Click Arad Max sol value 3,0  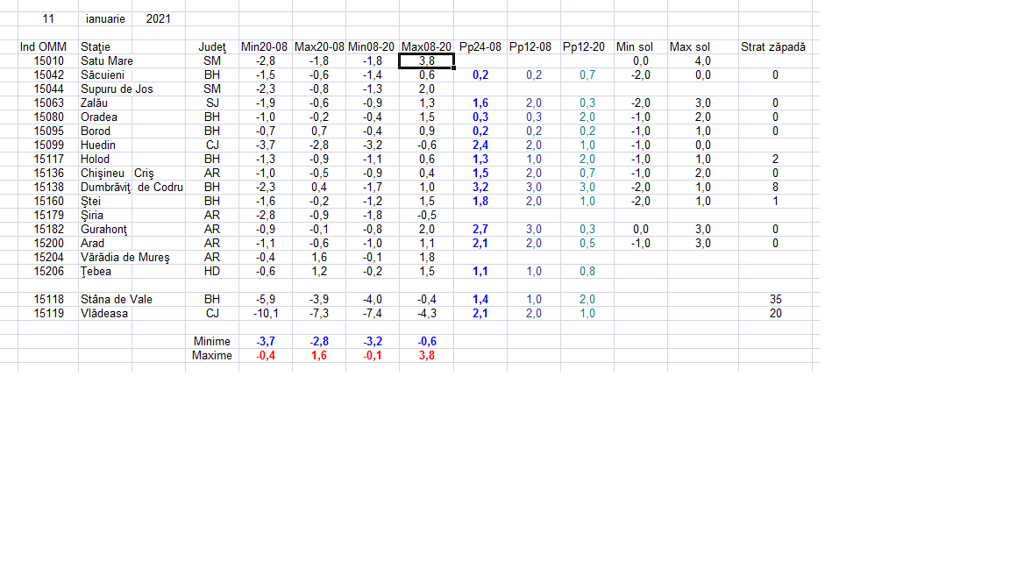703,244
